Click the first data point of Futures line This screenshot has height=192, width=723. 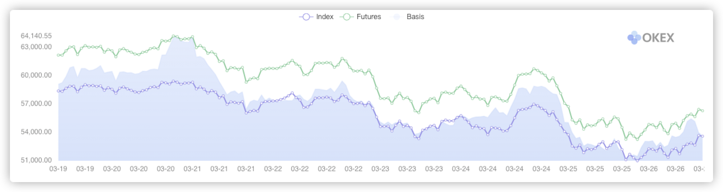(58, 55)
